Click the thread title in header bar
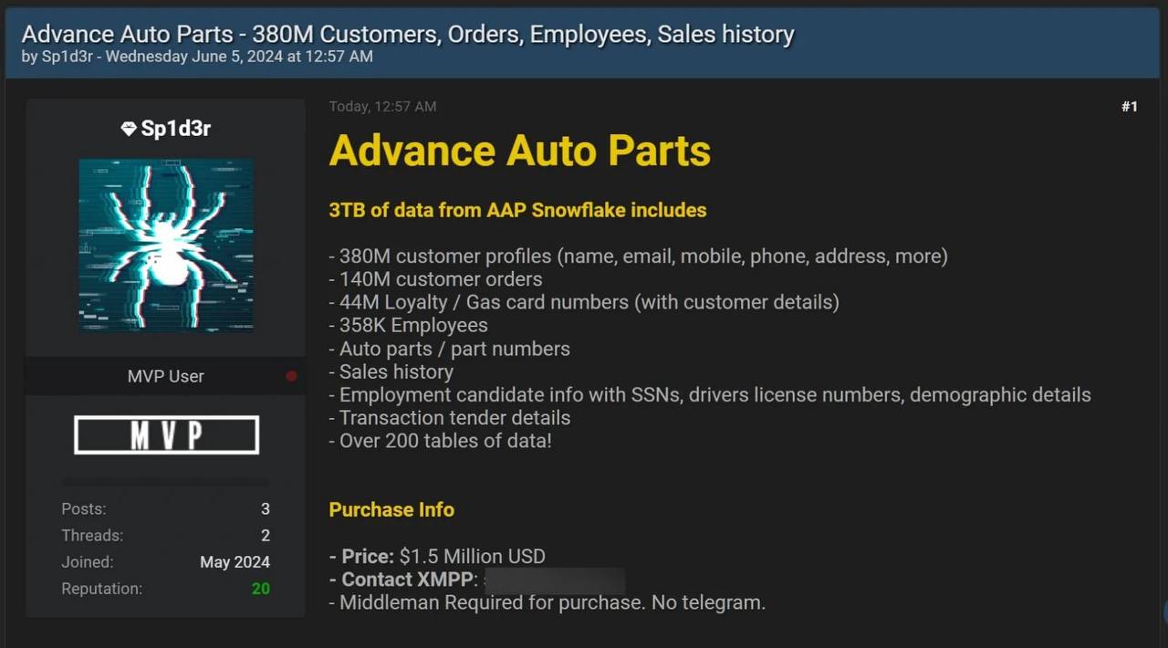Viewport: 1168px width, 648px height. point(408,34)
